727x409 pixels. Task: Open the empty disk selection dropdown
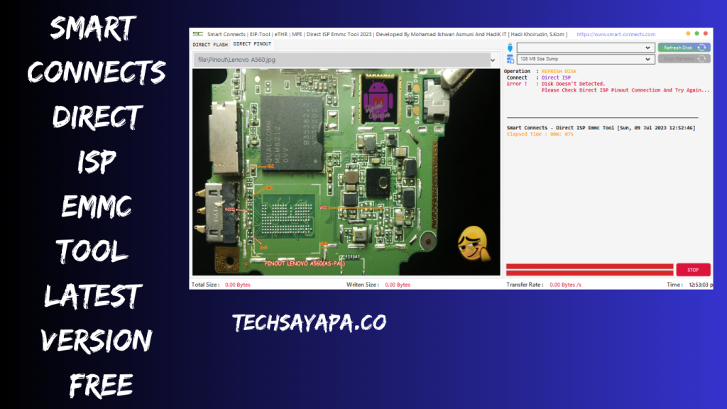coord(586,48)
